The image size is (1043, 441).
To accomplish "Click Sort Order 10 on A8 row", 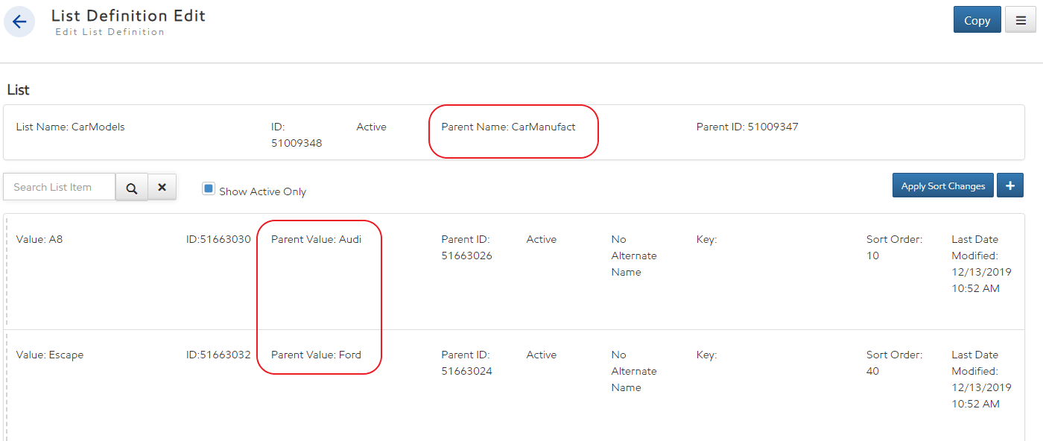I will 893,247.
